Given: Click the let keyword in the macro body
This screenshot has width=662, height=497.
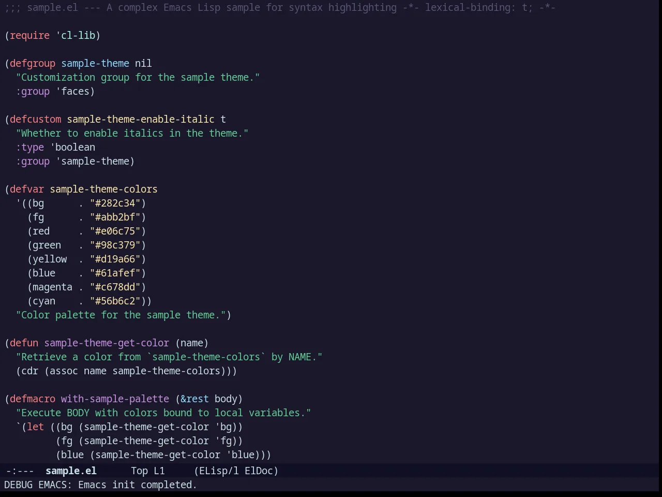Looking at the screenshot, I should 36,427.
